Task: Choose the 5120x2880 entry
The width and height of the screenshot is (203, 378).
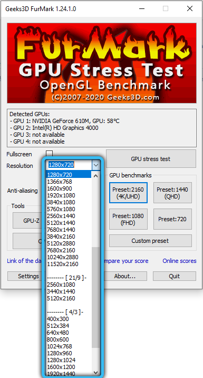Action: pos(69,243)
